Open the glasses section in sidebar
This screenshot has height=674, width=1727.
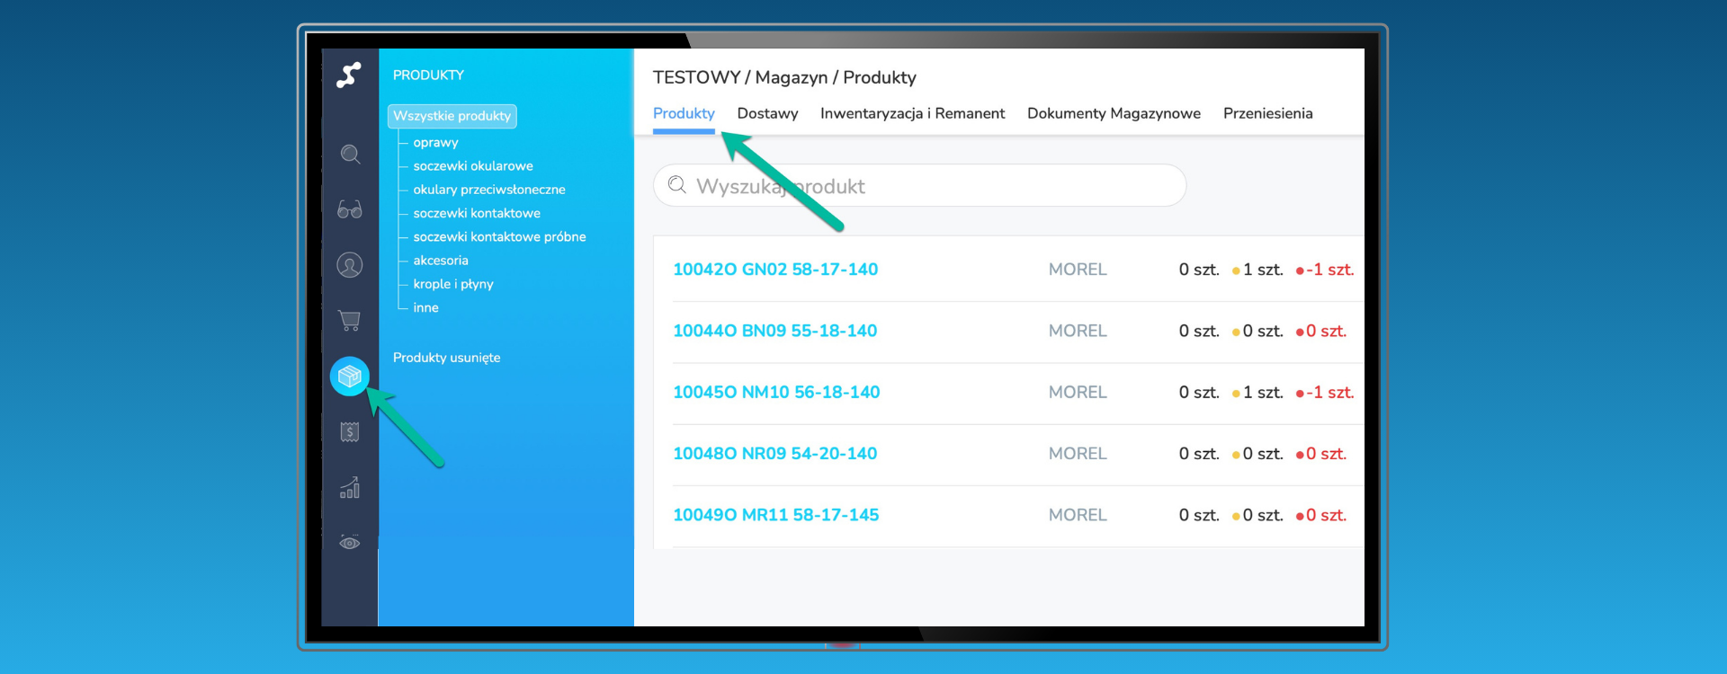[x=350, y=210]
